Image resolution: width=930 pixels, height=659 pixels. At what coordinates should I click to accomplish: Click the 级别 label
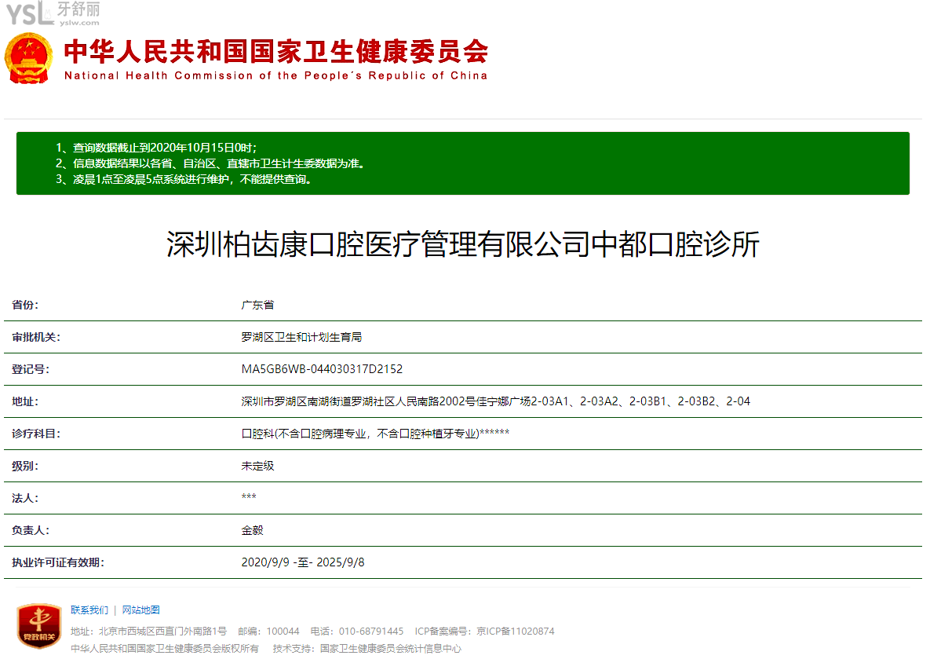[25, 466]
